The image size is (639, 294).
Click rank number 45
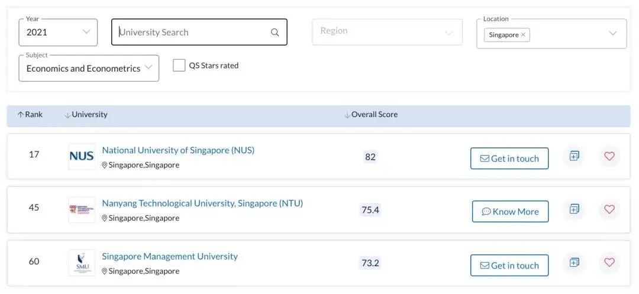(34, 208)
